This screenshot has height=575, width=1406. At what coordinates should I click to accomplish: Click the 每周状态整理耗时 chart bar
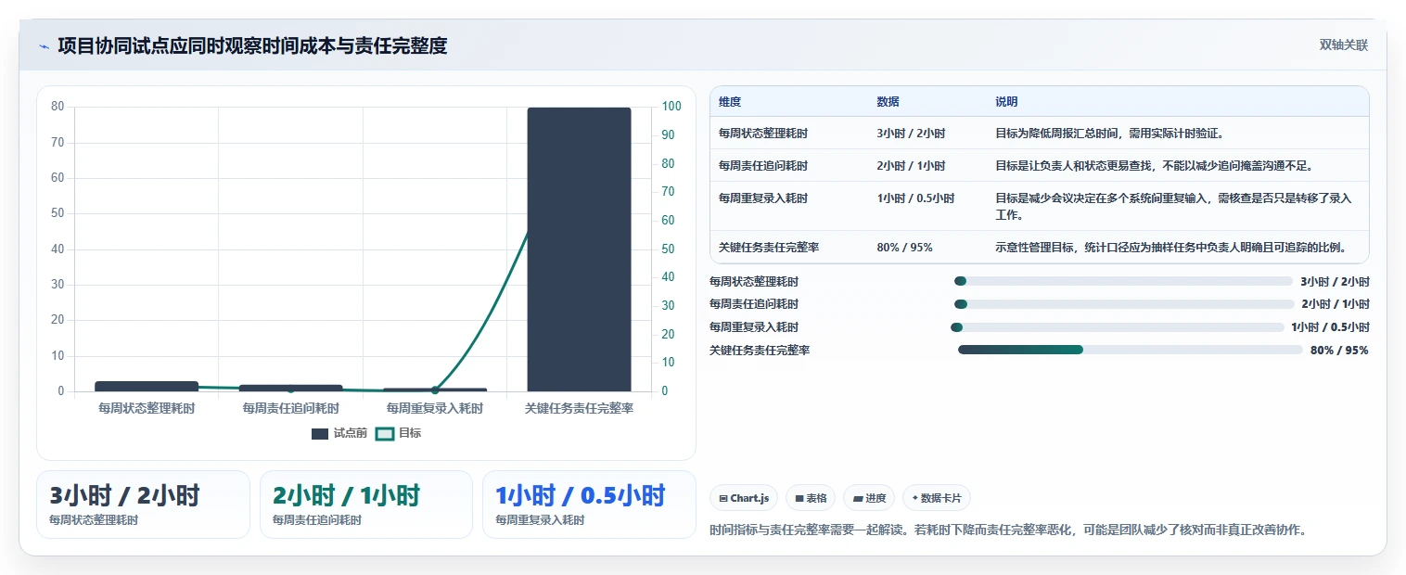click(147, 386)
